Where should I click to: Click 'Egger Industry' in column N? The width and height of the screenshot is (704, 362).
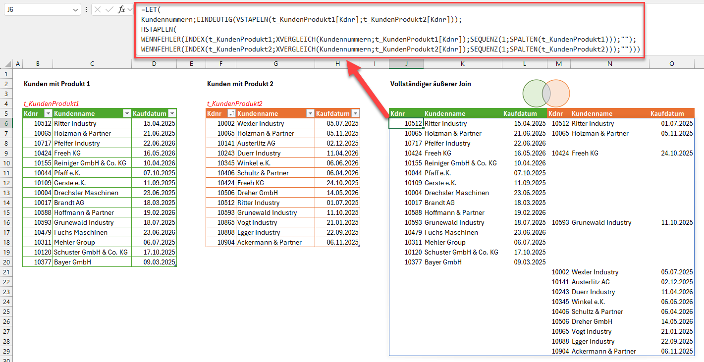(593, 341)
